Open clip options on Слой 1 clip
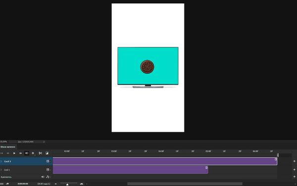Screen dimensions: 297x186 pos(206,168)
